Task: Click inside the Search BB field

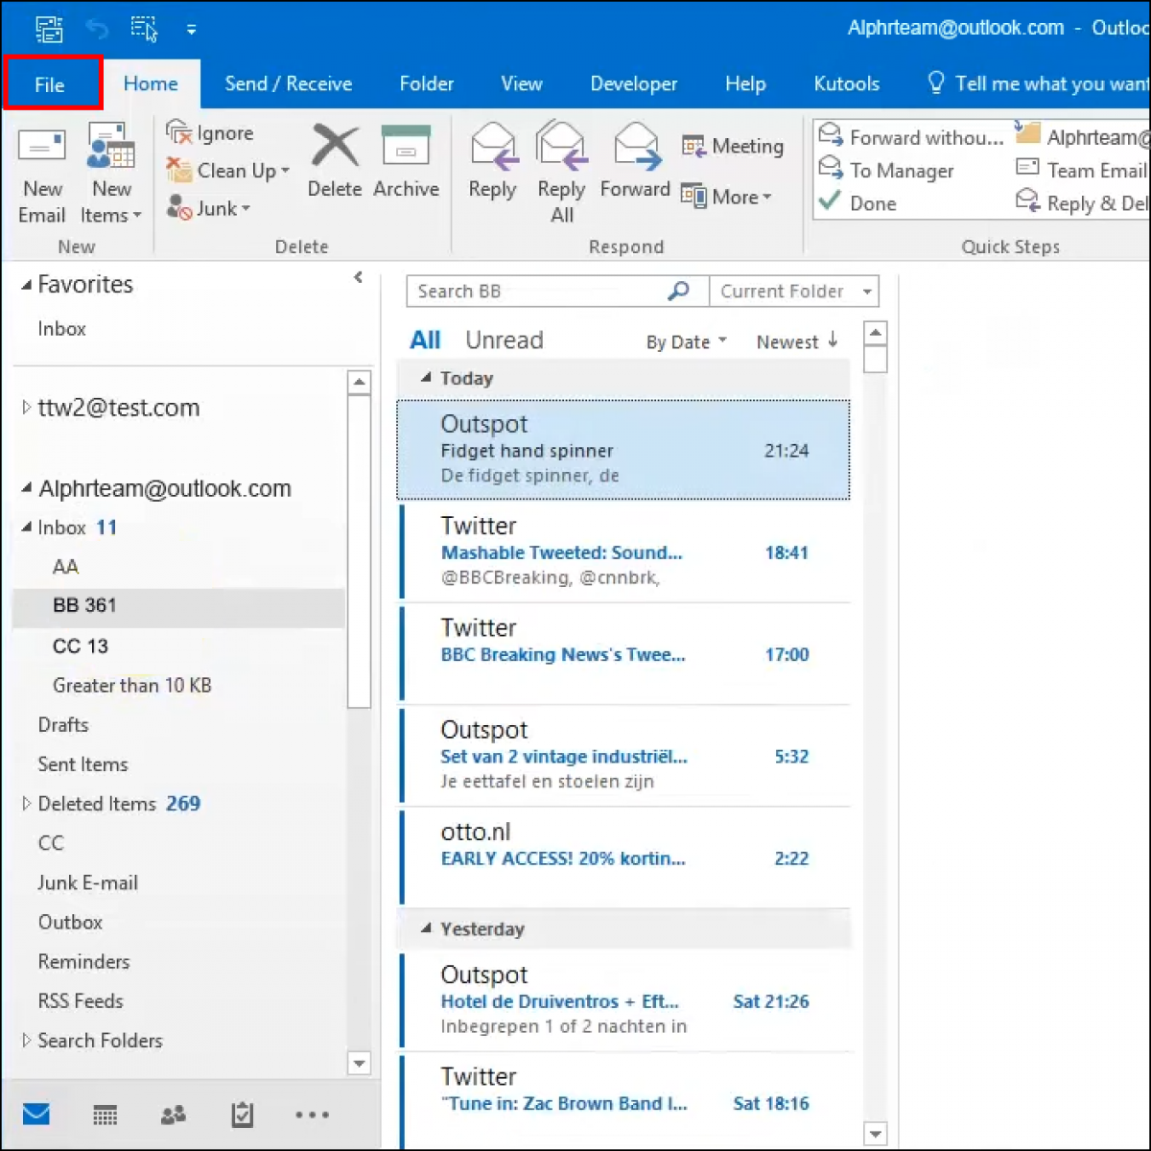Action: click(537, 291)
